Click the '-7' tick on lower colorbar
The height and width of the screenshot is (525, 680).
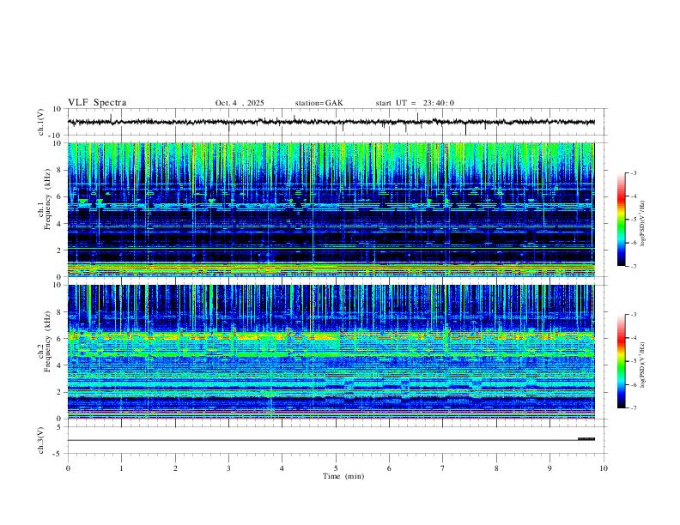pyautogui.click(x=633, y=407)
